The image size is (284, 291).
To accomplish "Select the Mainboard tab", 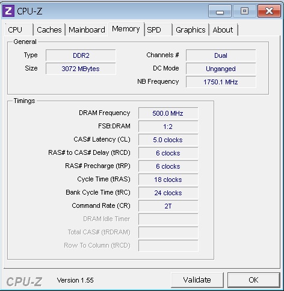I will 87,30.
